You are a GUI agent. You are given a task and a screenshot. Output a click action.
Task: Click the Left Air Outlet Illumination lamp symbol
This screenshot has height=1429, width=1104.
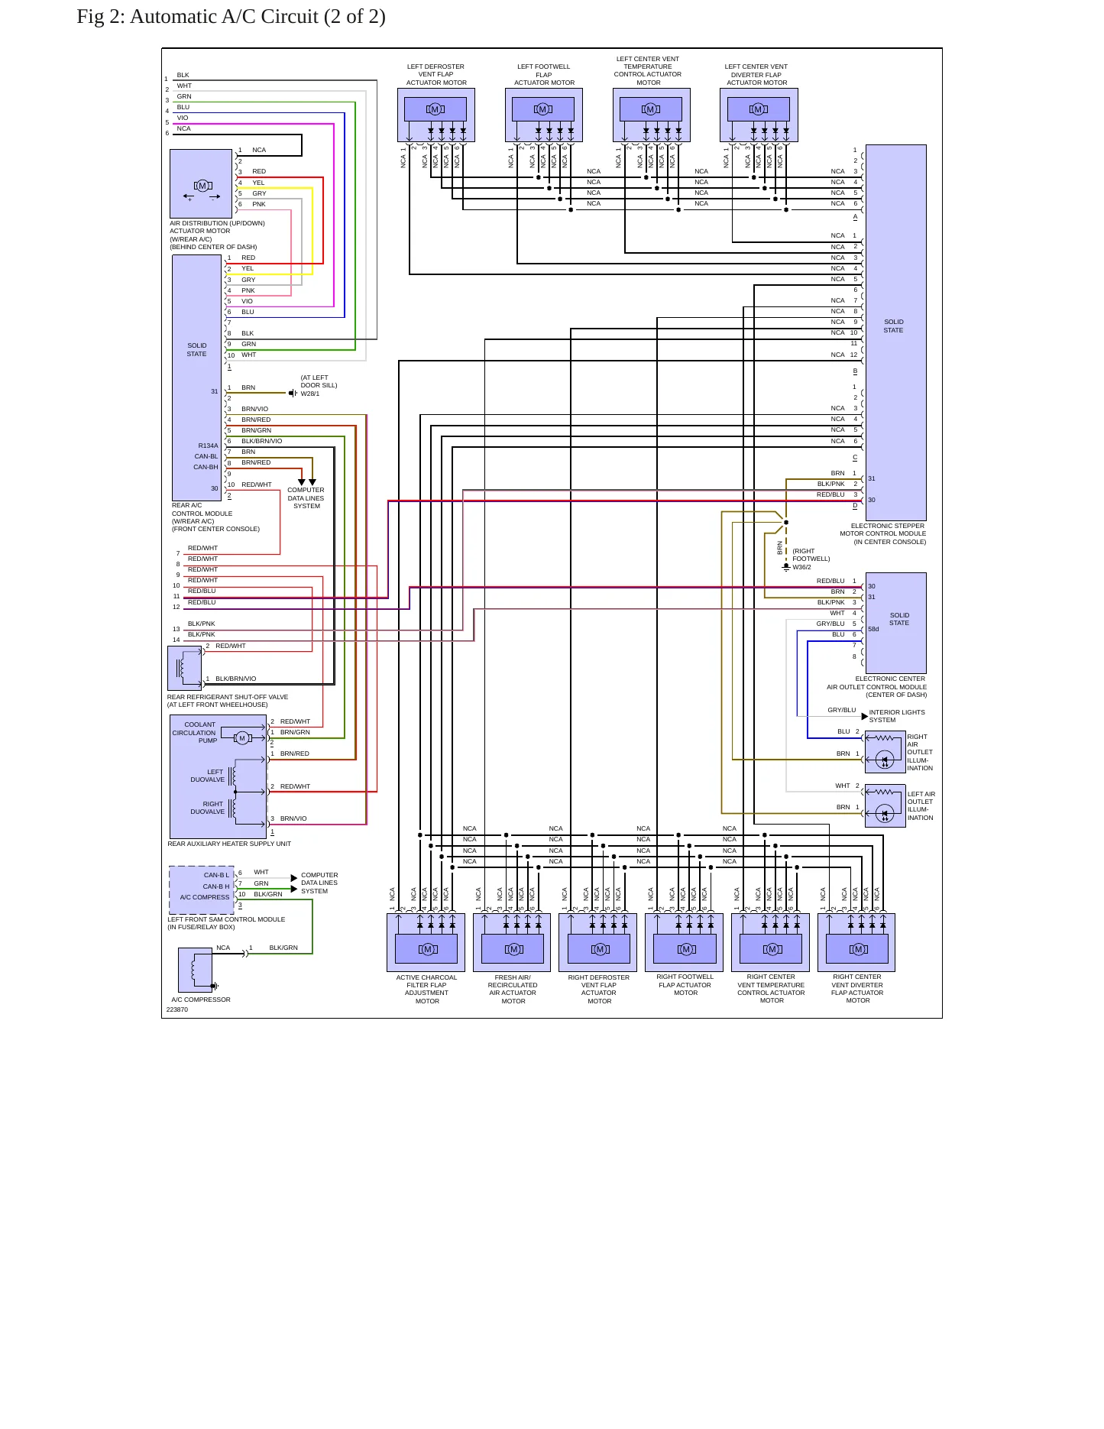pos(885,814)
